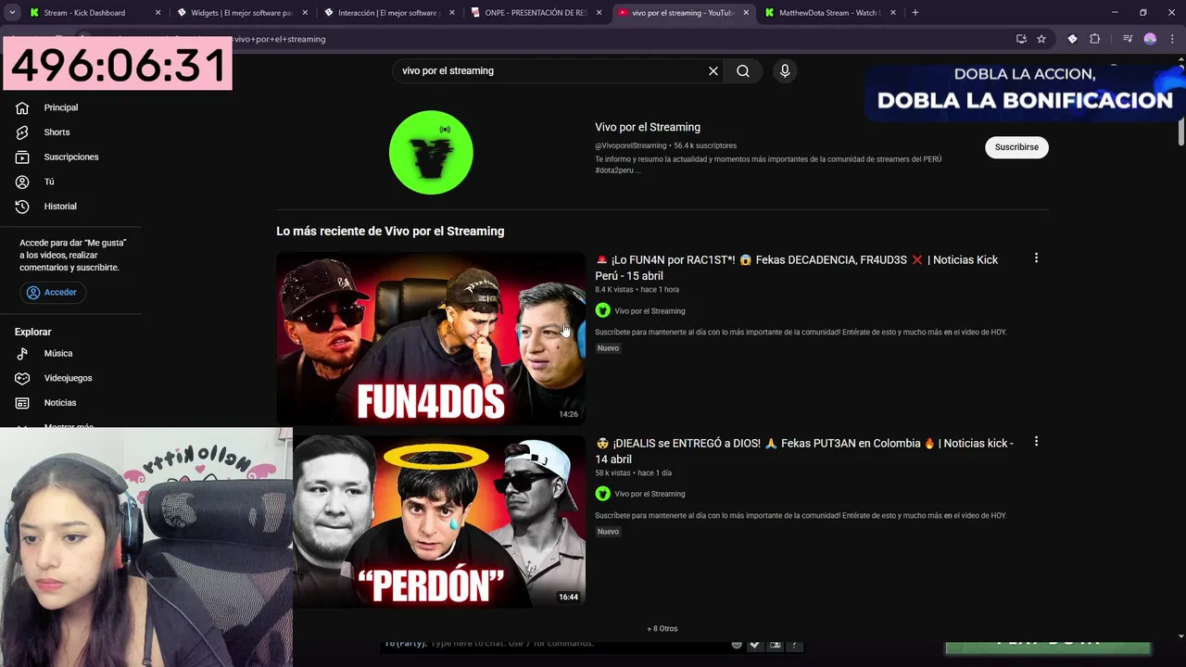Image resolution: width=1186 pixels, height=667 pixels.
Task: Click the Explorar sidebar heading
Action: coord(32,332)
